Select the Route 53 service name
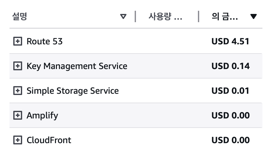This screenshot has height=152, width=270. pyautogui.click(x=45, y=41)
